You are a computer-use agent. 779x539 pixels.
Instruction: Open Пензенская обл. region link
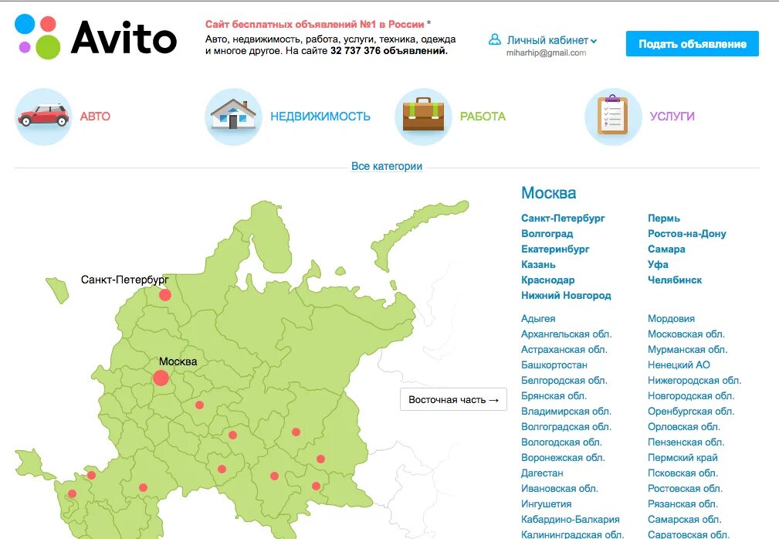pyautogui.click(x=686, y=442)
